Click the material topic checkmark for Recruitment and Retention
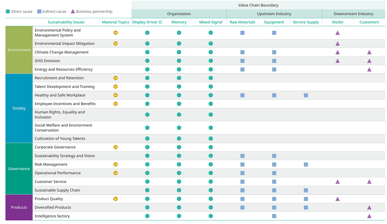This screenshot has width=387, height=224. [116, 78]
